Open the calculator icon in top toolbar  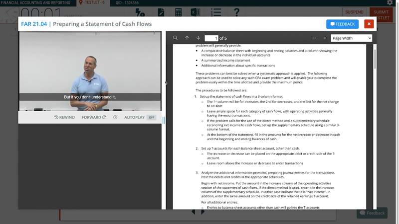point(178,12)
